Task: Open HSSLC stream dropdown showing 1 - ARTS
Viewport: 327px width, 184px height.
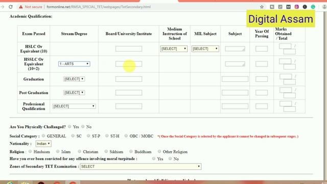Action: pos(74,64)
